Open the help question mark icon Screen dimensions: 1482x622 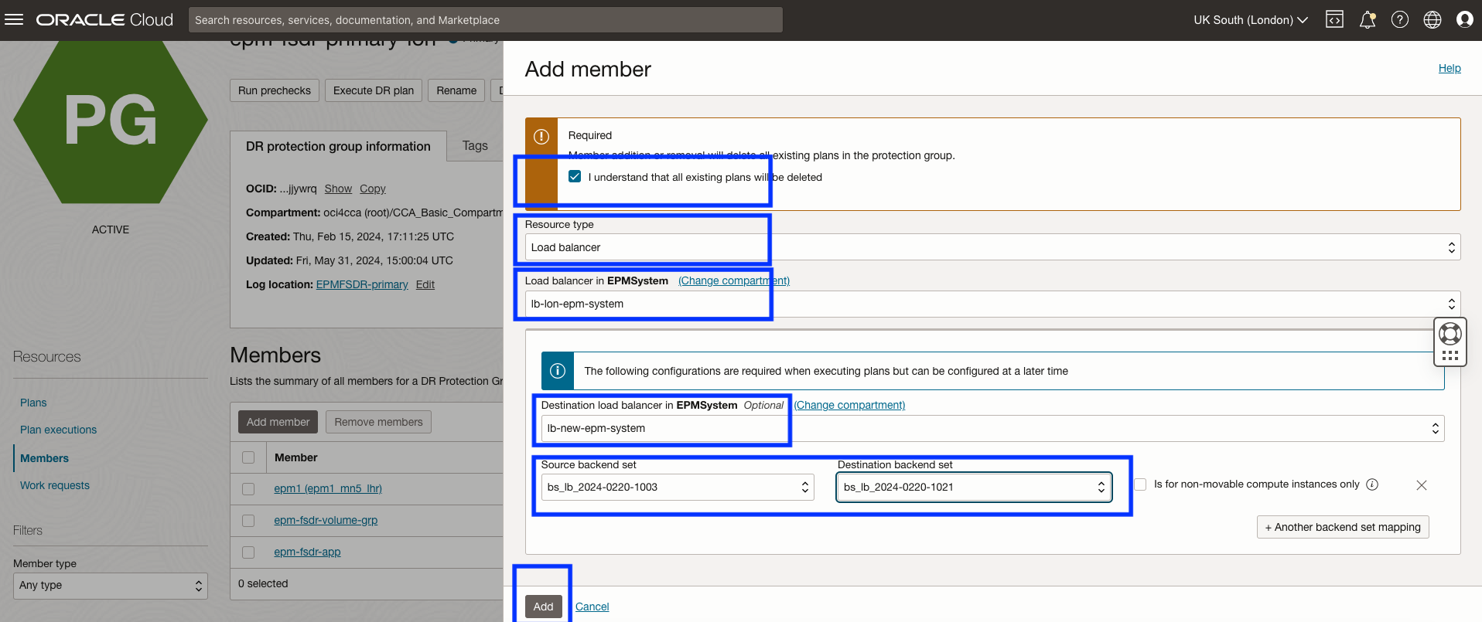(x=1400, y=19)
